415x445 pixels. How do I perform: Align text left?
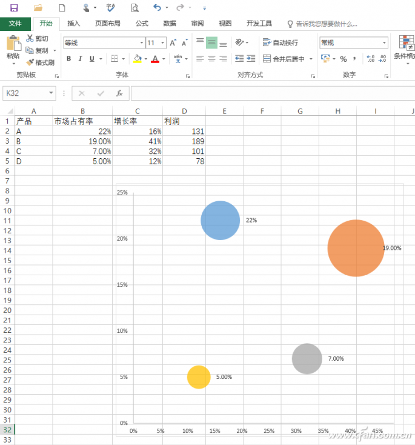coord(200,59)
